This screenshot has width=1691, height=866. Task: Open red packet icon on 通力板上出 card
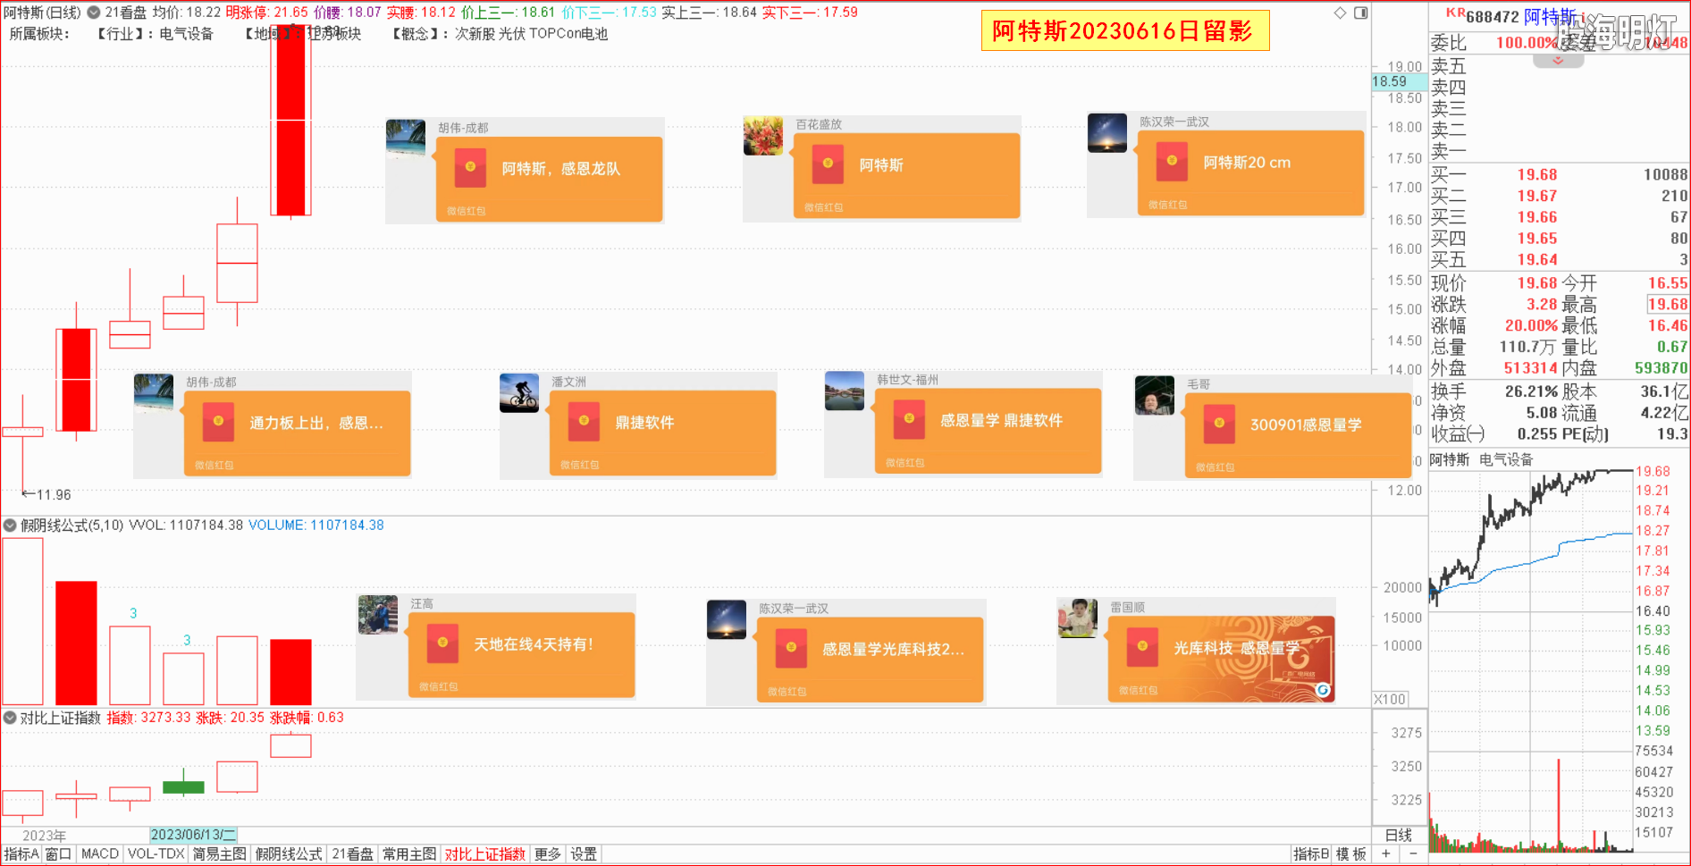218,422
